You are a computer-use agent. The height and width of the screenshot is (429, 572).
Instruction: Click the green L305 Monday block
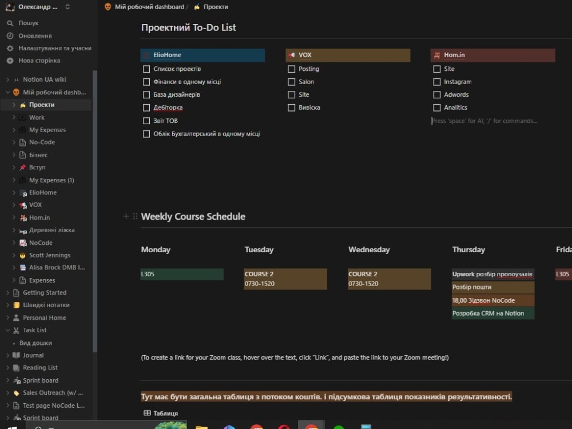182,275
